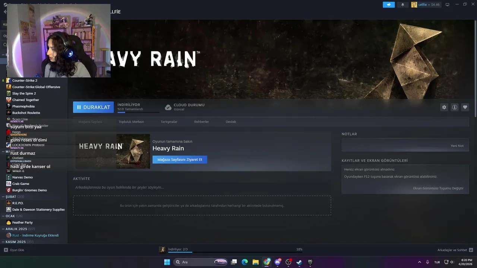
Task: Add Heavy Rain to favorites heart icon
Action: click(465, 107)
